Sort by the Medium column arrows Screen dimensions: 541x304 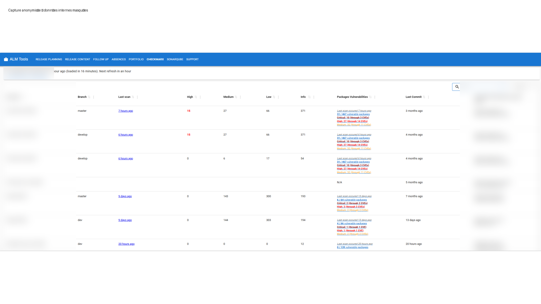tap(236, 97)
